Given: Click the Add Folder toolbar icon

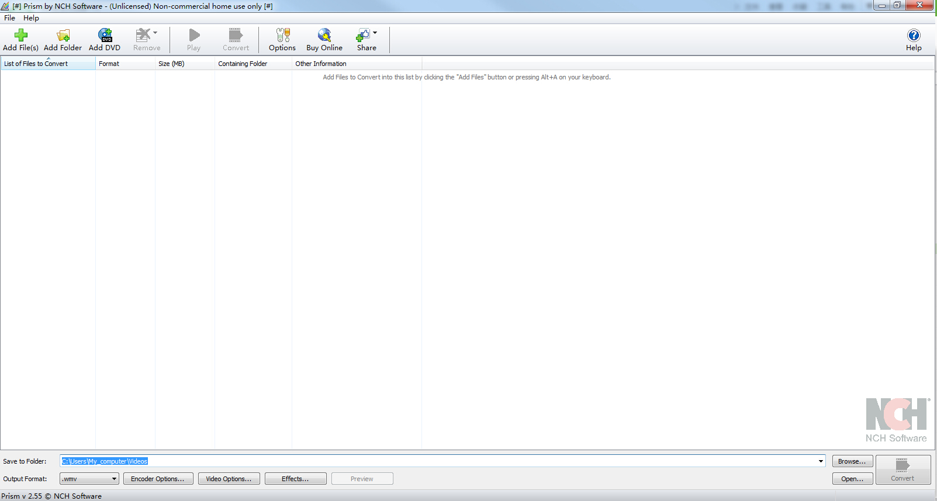Looking at the screenshot, I should pyautogui.click(x=63, y=35).
